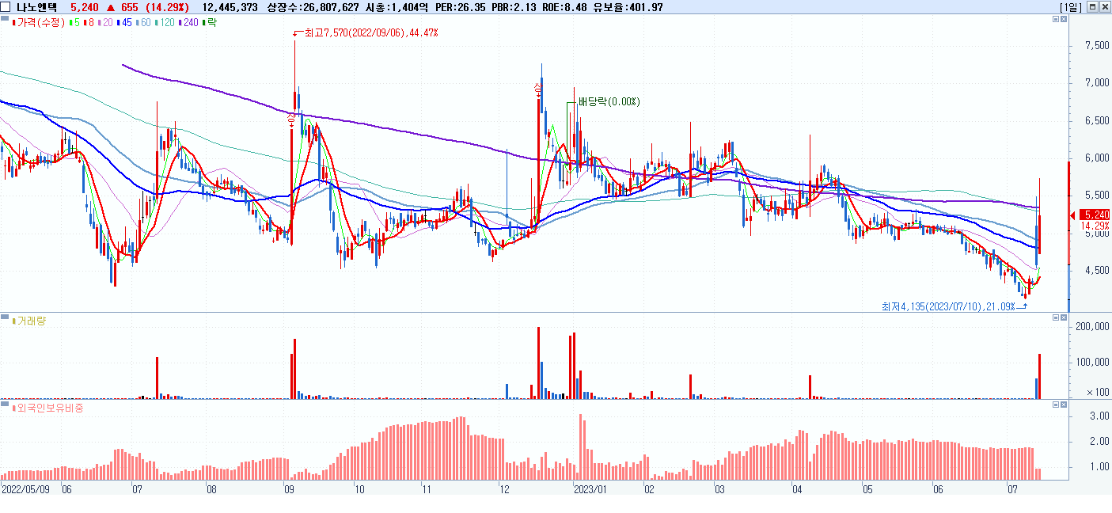Viewport: 1112px width, 513px height.
Task: Select the 120-day moving average legend
Action: tap(165, 22)
